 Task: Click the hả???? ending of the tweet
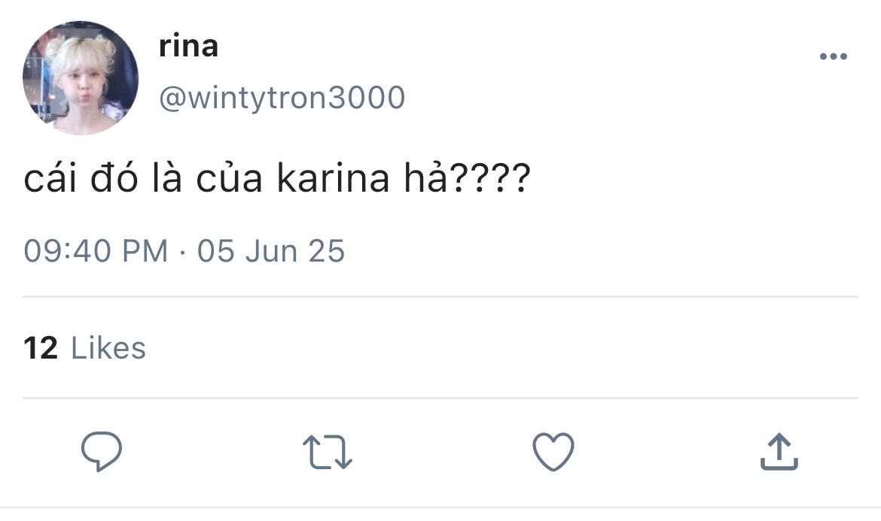coord(468,177)
